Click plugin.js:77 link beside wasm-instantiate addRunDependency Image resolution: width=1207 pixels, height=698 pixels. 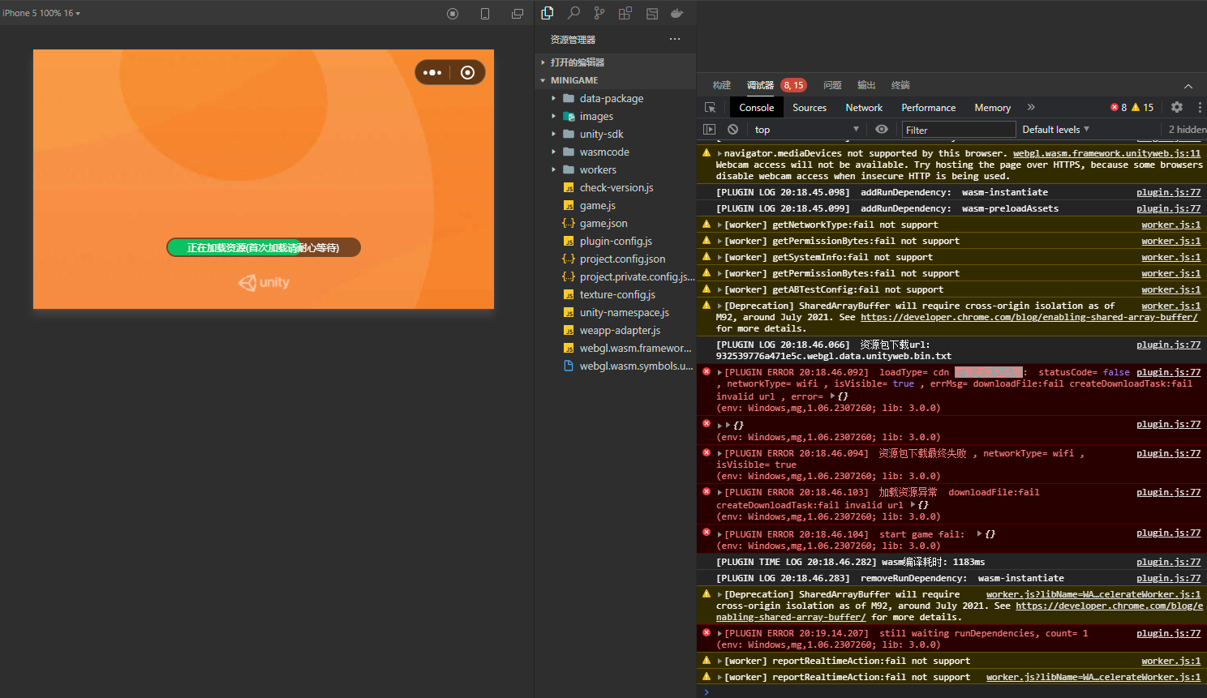click(x=1168, y=192)
